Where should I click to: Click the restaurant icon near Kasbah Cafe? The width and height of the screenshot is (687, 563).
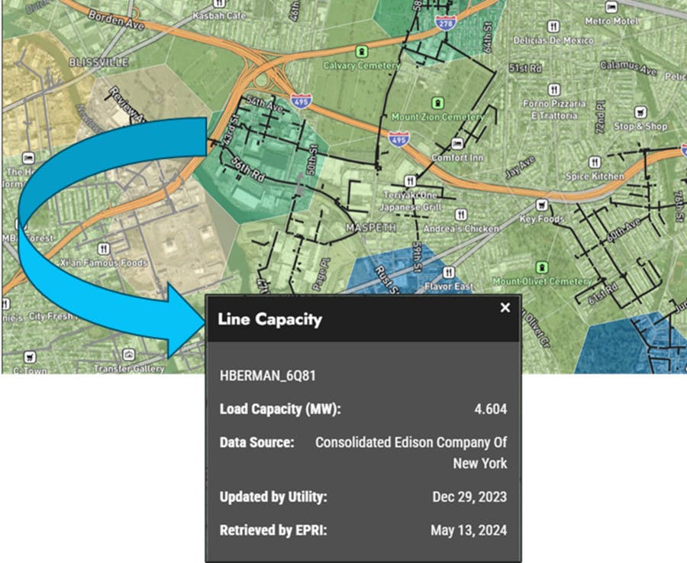pos(219,4)
